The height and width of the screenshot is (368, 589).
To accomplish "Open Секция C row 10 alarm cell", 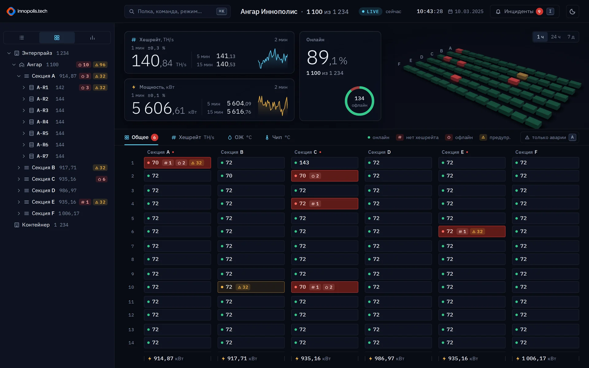I will pos(325,287).
